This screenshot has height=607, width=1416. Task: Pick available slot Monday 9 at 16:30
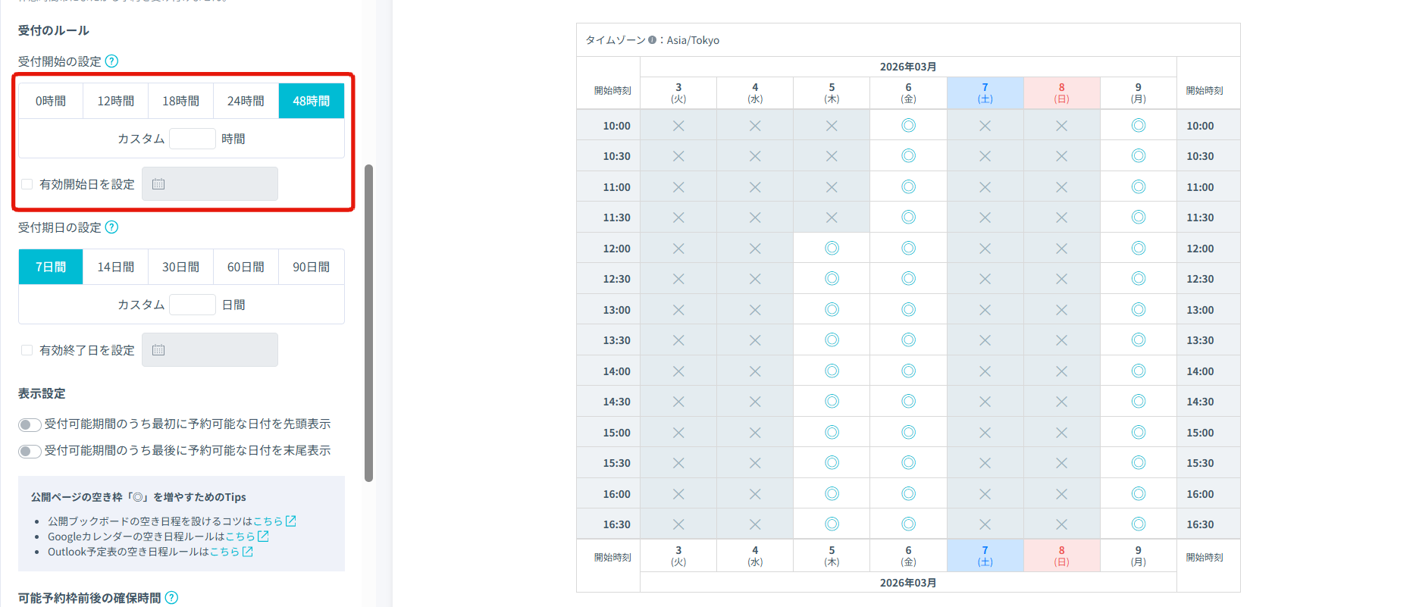(x=1138, y=524)
